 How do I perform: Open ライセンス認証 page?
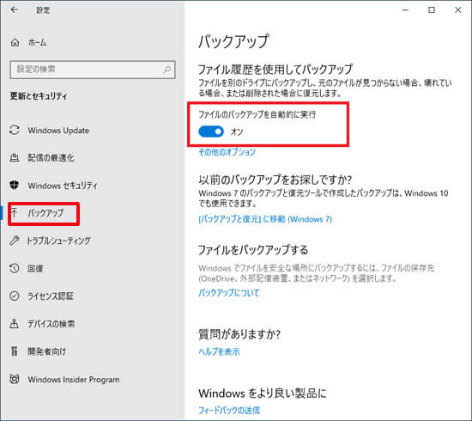coord(51,296)
